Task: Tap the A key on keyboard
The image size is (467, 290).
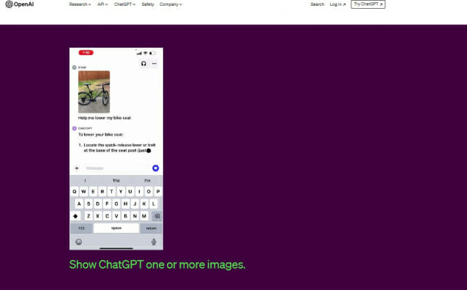Action: point(79,204)
